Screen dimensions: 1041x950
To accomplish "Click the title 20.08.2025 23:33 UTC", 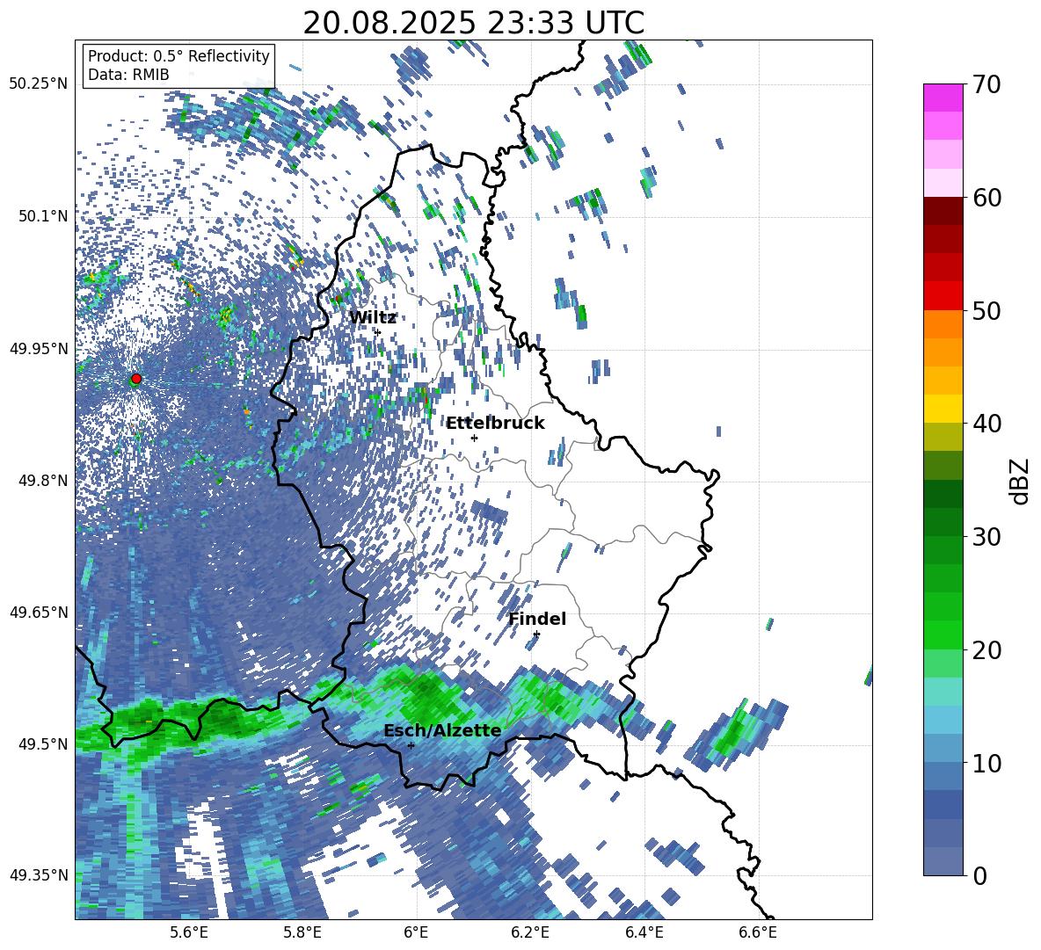I will tap(473, 24).
